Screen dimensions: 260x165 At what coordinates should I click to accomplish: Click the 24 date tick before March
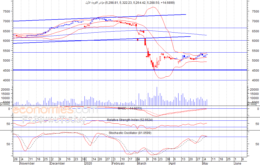tap(138, 159)
